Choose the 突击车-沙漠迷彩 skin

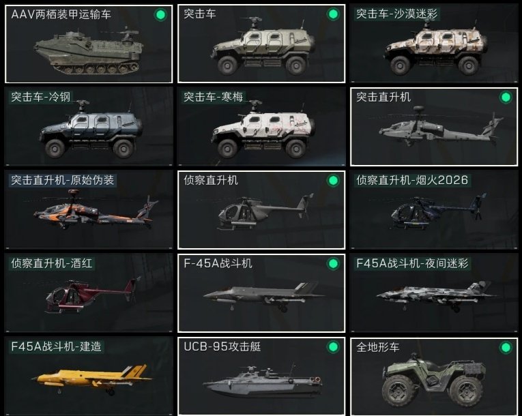(434, 44)
